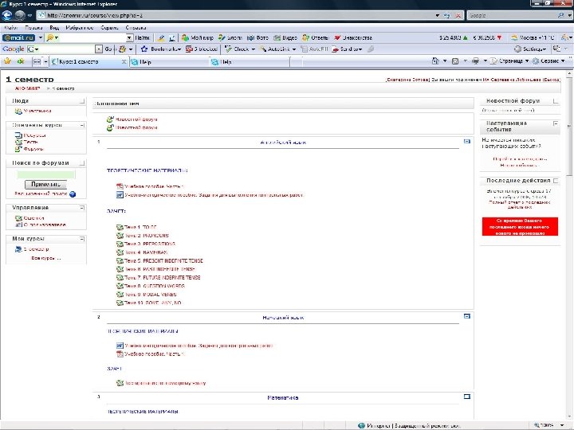The width and height of the screenshot is (574, 430).
Task: Show only topic 2 section icon
Action: [x=467, y=317]
